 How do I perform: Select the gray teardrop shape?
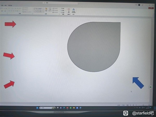(x=94, y=47)
